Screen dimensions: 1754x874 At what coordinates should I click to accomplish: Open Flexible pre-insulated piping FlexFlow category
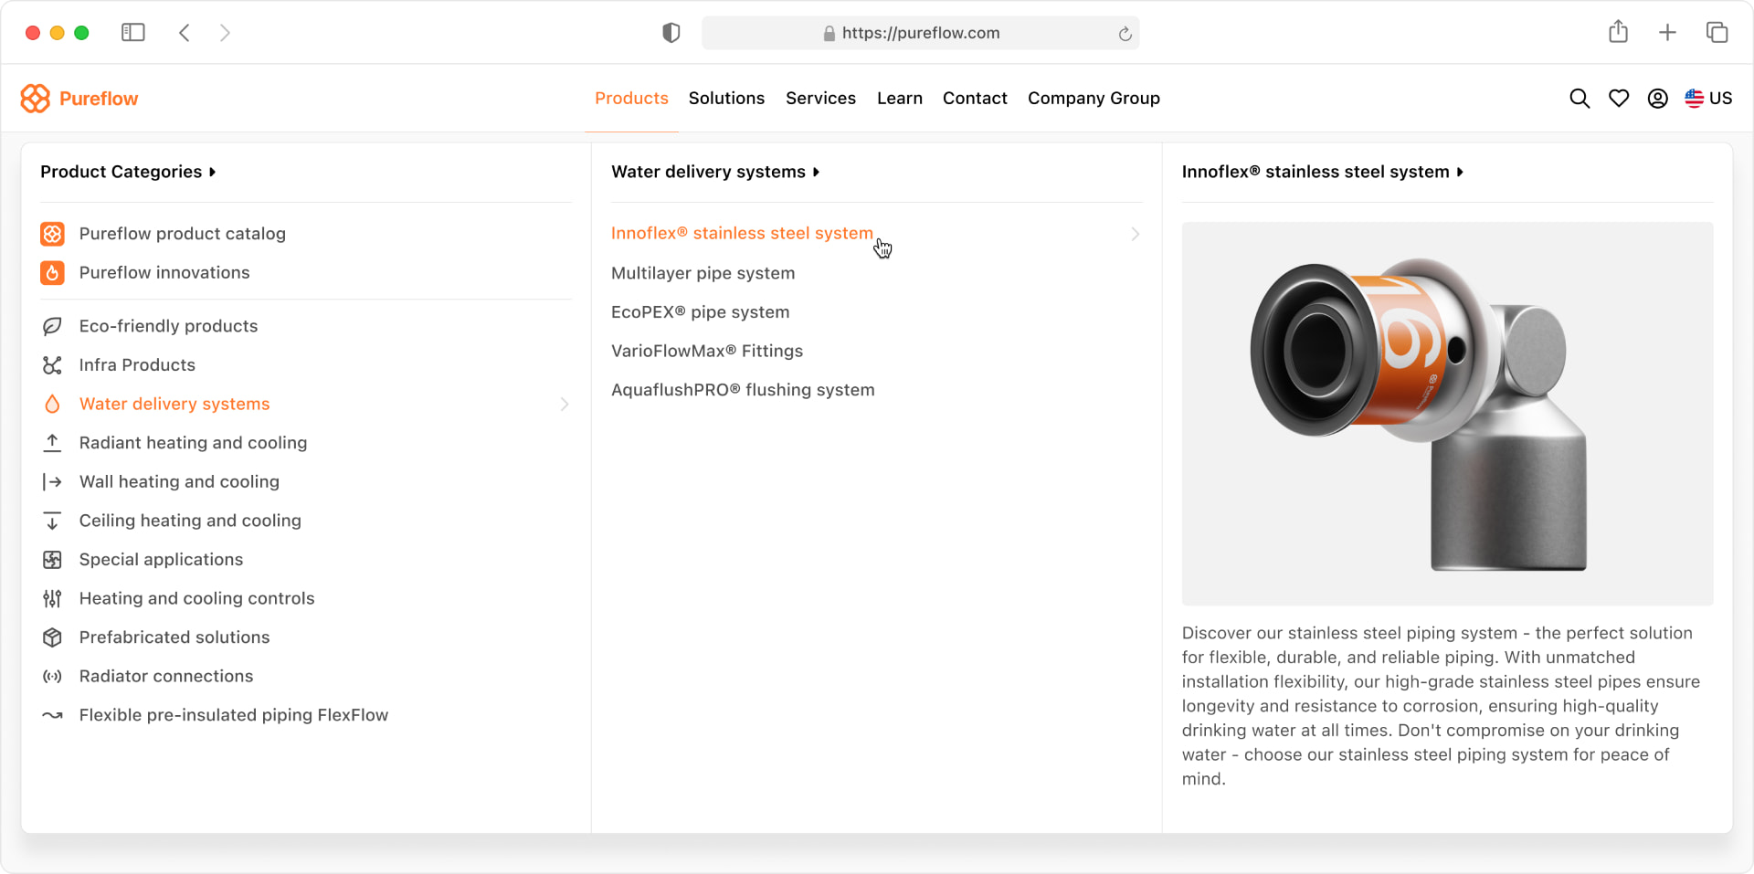click(234, 715)
